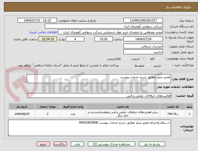Click the شرح کلی نیاز text area

tap(99, 79)
